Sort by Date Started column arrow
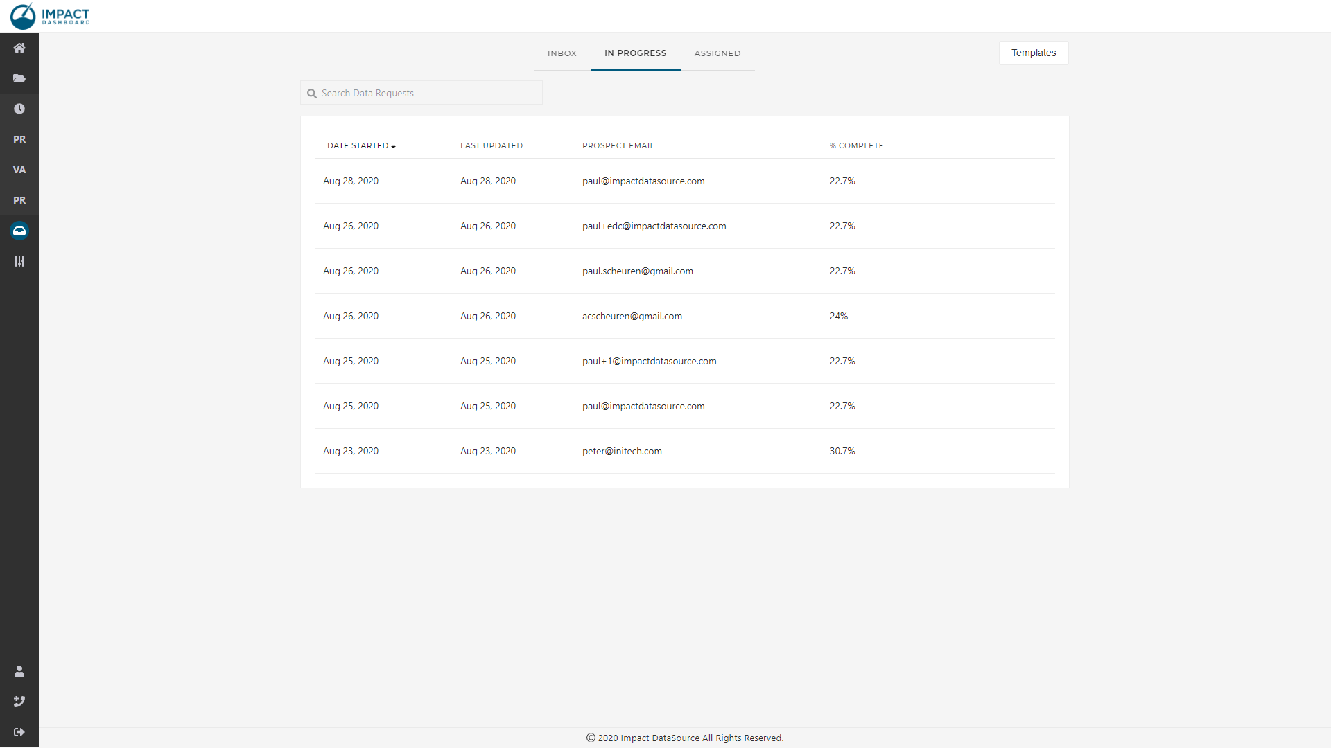The width and height of the screenshot is (1331, 748). tap(393, 146)
